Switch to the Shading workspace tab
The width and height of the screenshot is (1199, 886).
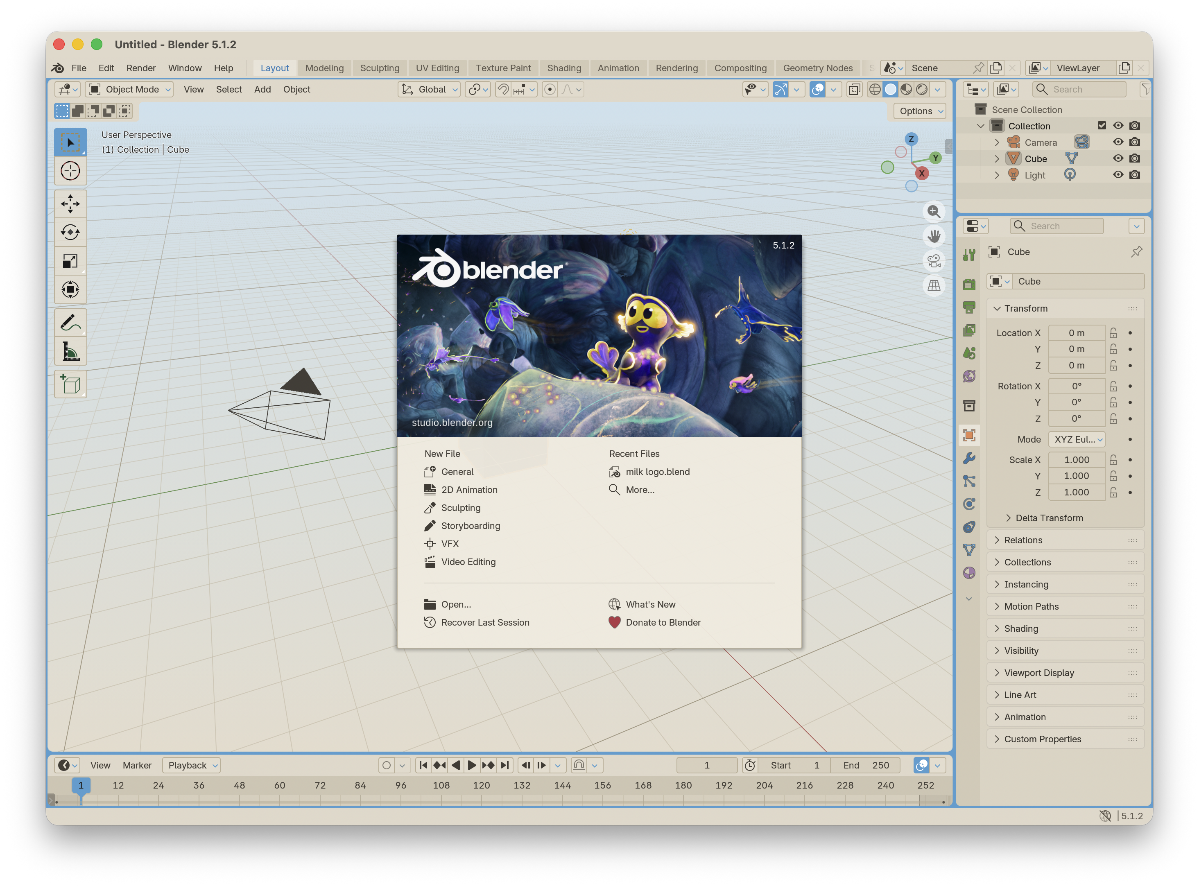pos(564,68)
